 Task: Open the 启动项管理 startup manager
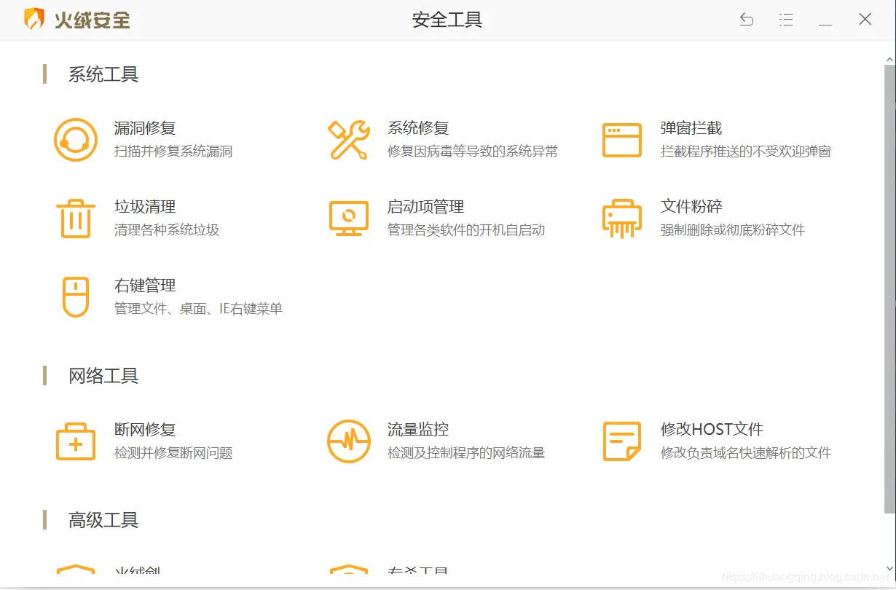click(x=424, y=206)
